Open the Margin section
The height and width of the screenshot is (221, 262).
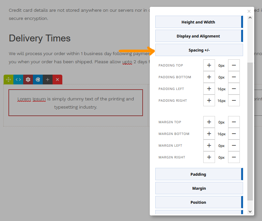point(199,188)
